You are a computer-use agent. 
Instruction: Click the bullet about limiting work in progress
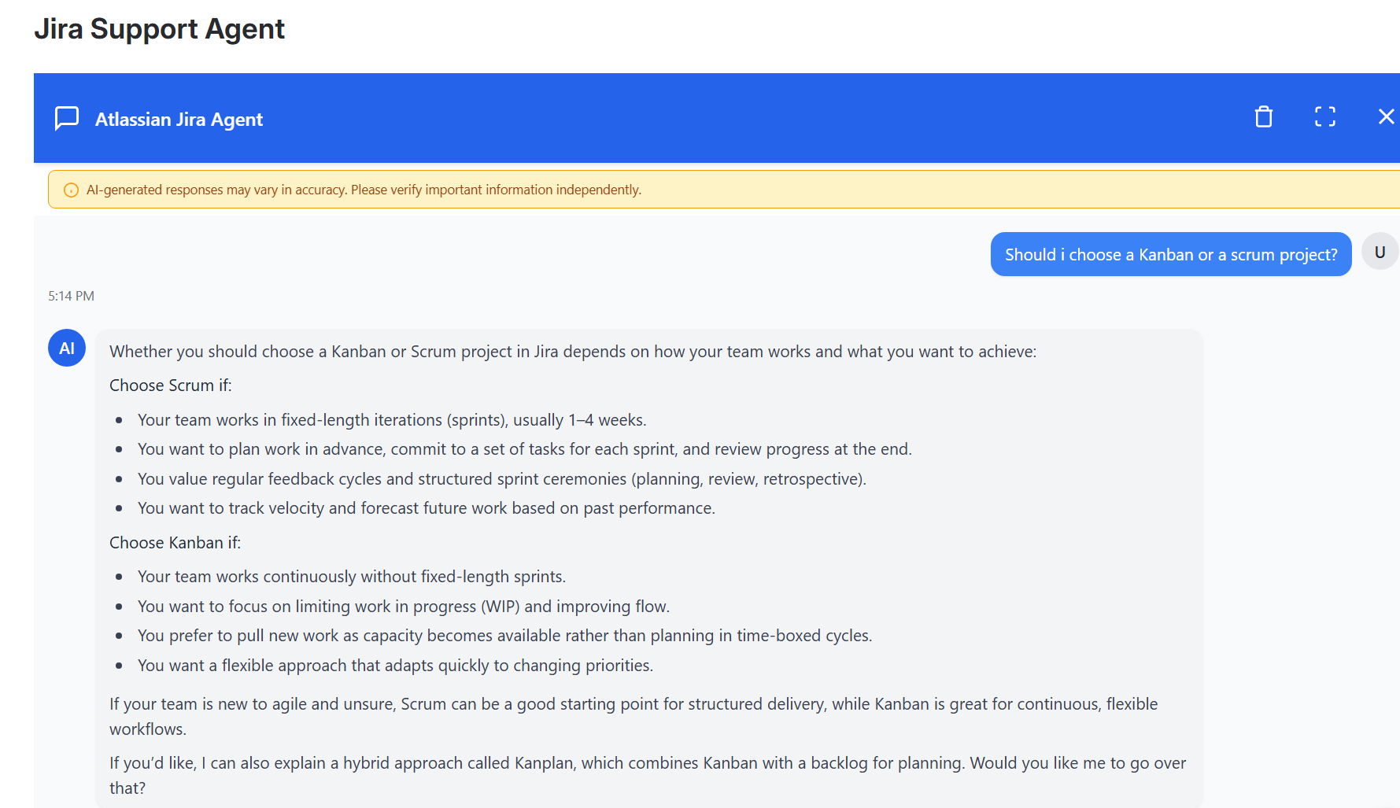pyautogui.click(x=403, y=607)
